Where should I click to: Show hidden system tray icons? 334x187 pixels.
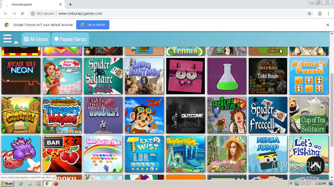[x=291, y=184]
